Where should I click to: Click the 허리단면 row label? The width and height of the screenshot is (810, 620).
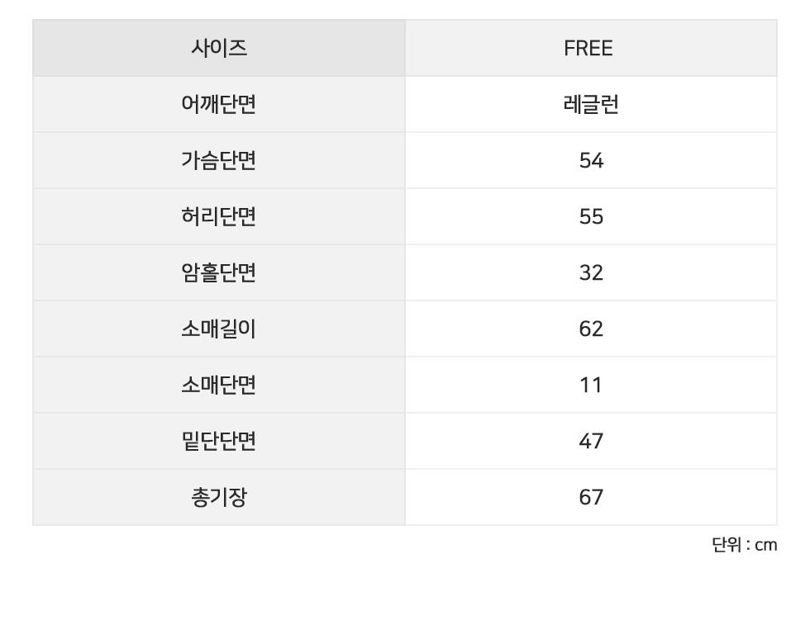[x=218, y=216]
